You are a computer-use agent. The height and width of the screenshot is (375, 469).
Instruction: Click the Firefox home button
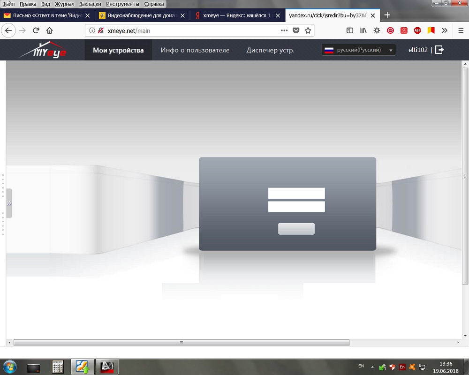pyautogui.click(x=49, y=30)
